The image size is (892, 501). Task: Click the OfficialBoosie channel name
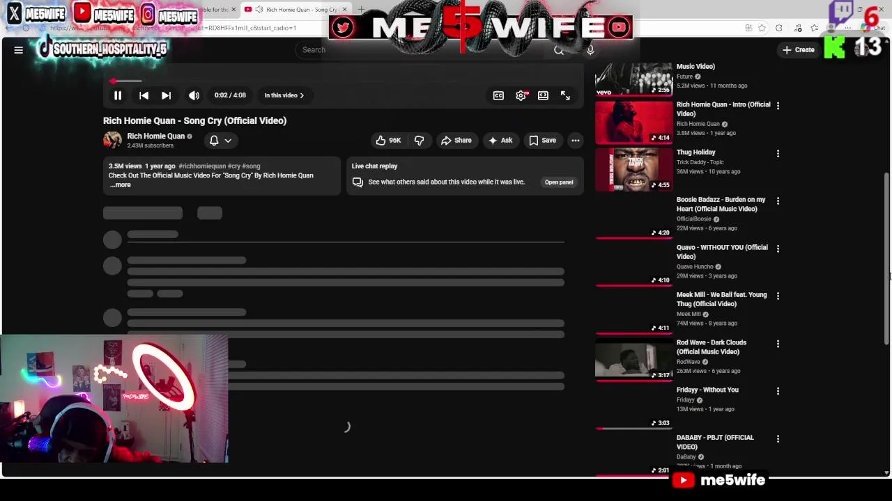coord(693,219)
